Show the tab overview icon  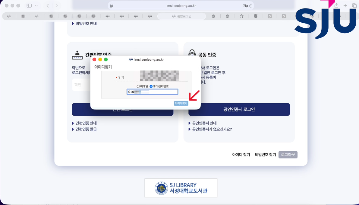(x=354, y=6)
